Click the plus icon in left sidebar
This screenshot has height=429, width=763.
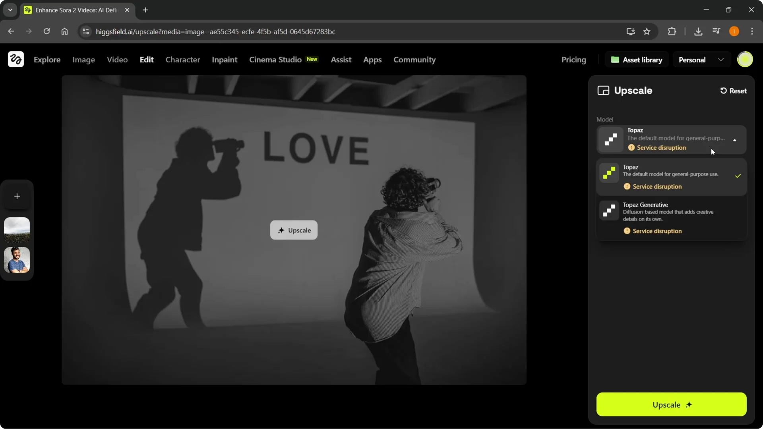pos(17,196)
